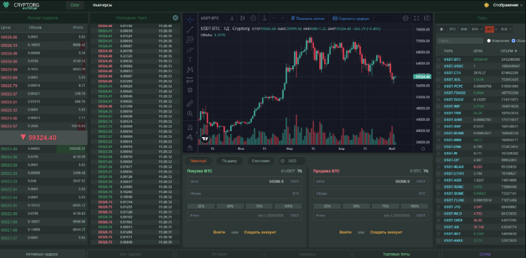
Task: Click the pairs search field
Action: coord(460,41)
